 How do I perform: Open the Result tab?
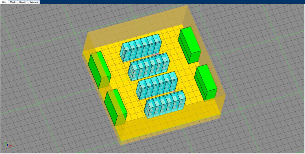(x=22, y=2)
